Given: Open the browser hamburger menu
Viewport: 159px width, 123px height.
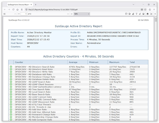Looking at the screenshot, I should click(x=154, y=10).
